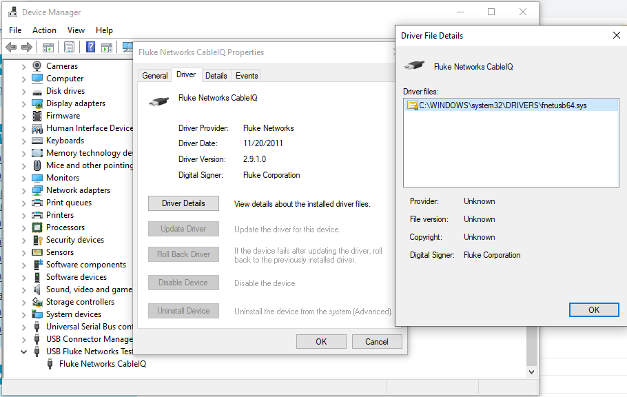Click the Cameras category icon

click(37, 66)
